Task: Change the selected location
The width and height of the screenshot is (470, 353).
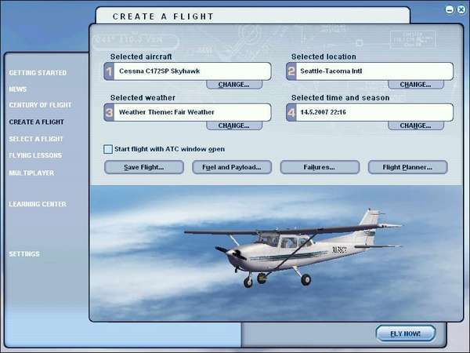Action: [416, 85]
